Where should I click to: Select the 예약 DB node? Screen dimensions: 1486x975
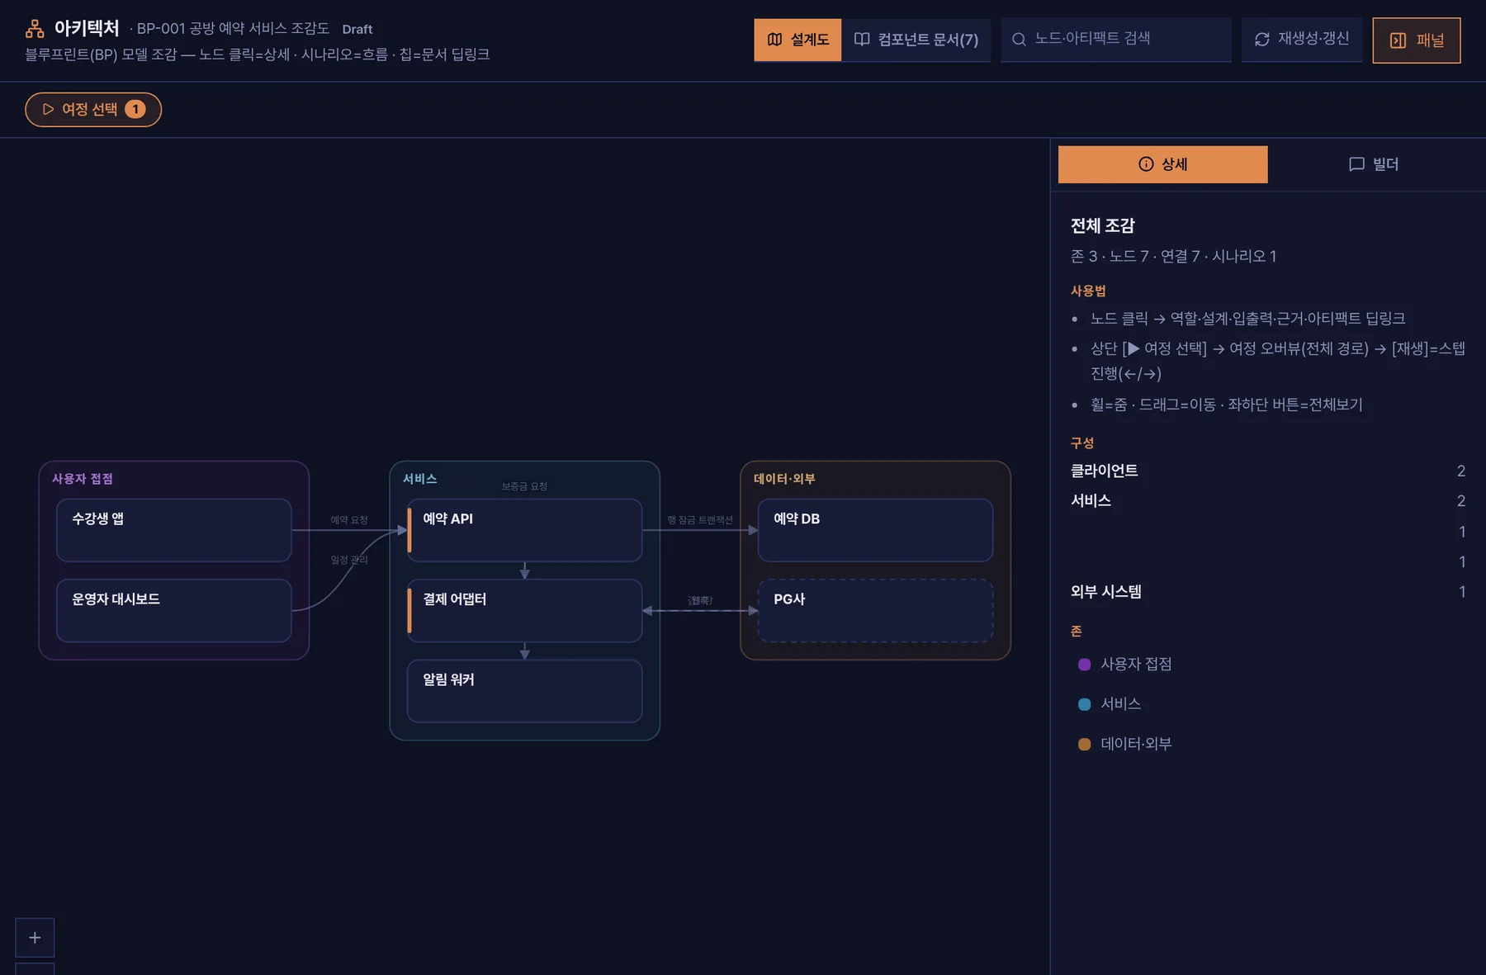pyautogui.click(x=875, y=530)
